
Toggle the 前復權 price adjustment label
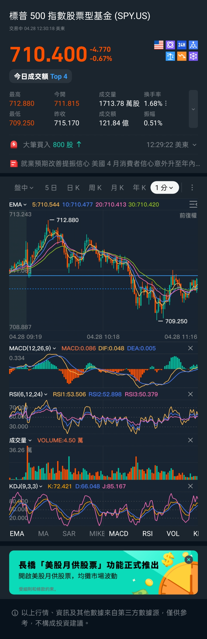[188, 215]
